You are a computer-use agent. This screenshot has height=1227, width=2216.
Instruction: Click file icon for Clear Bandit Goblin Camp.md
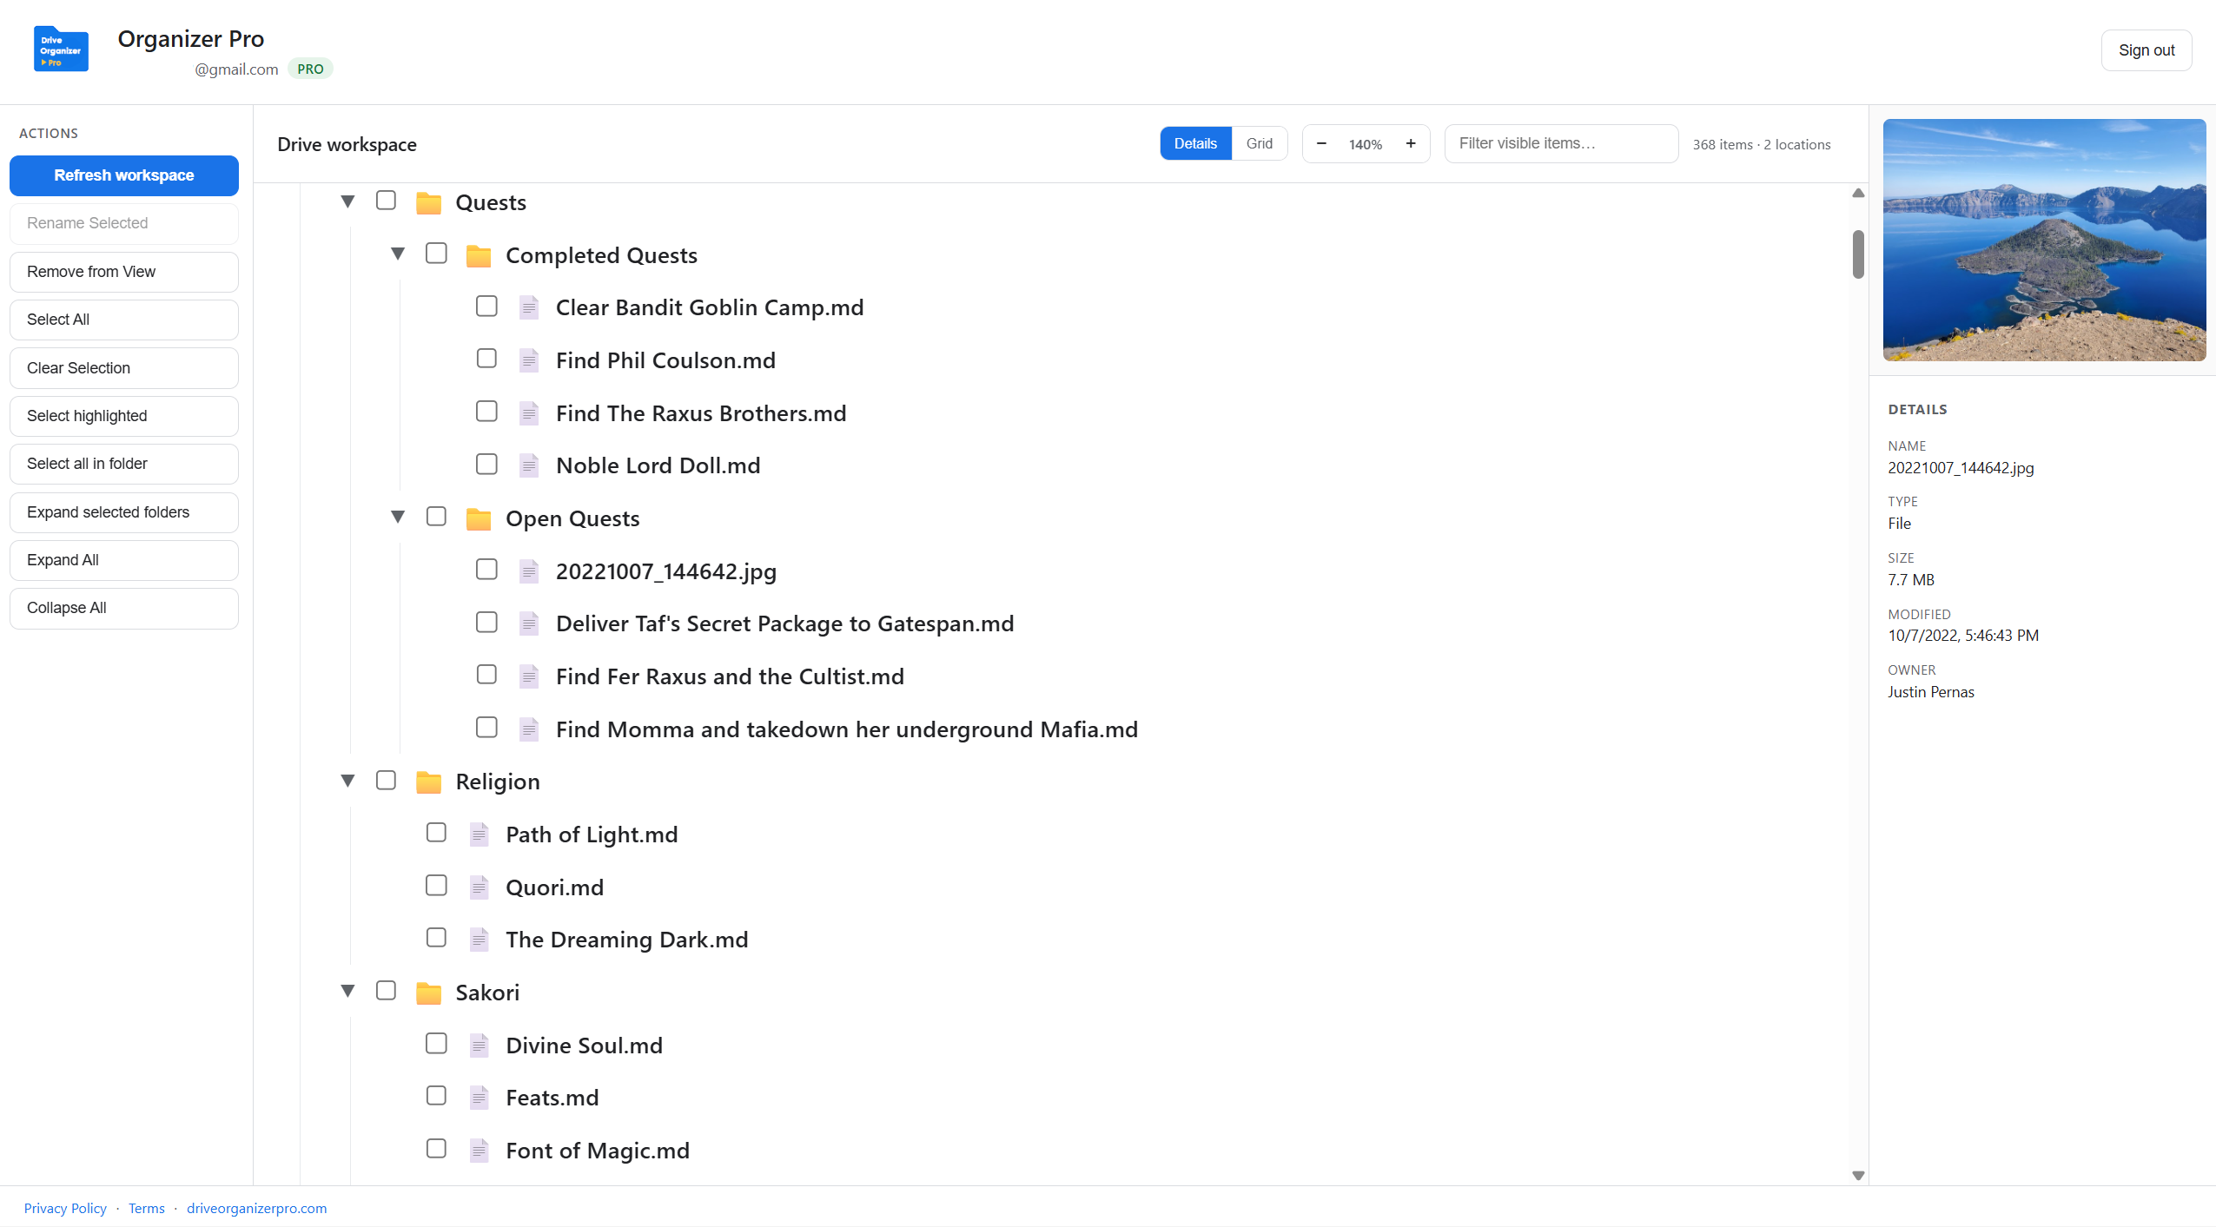pyautogui.click(x=529, y=307)
